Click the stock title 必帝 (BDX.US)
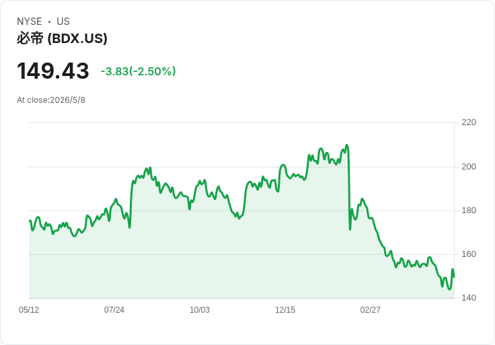Screen dimensions: 495x345 [62, 38]
